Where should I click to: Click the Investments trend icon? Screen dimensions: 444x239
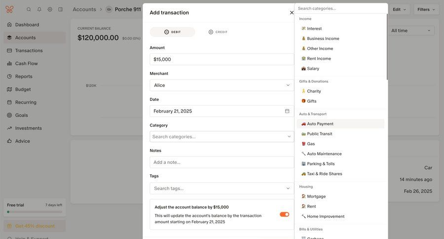9,128
